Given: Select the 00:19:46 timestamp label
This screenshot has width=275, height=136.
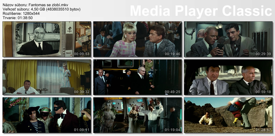Looking at the screenshot, I should (x=173, y=54).
